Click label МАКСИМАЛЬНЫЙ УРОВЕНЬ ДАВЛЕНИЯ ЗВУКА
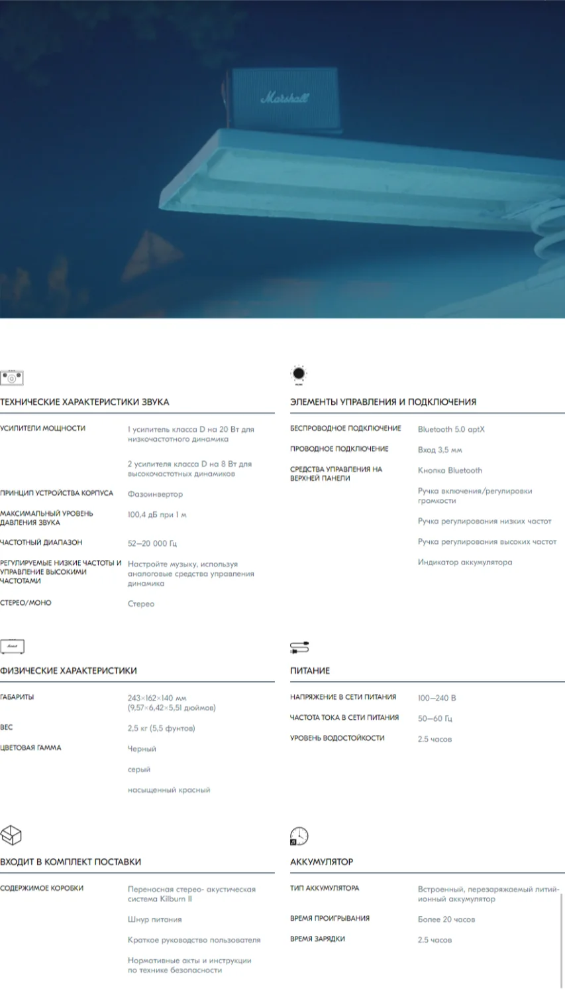This screenshot has height=995, width=565. click(46, 518)
